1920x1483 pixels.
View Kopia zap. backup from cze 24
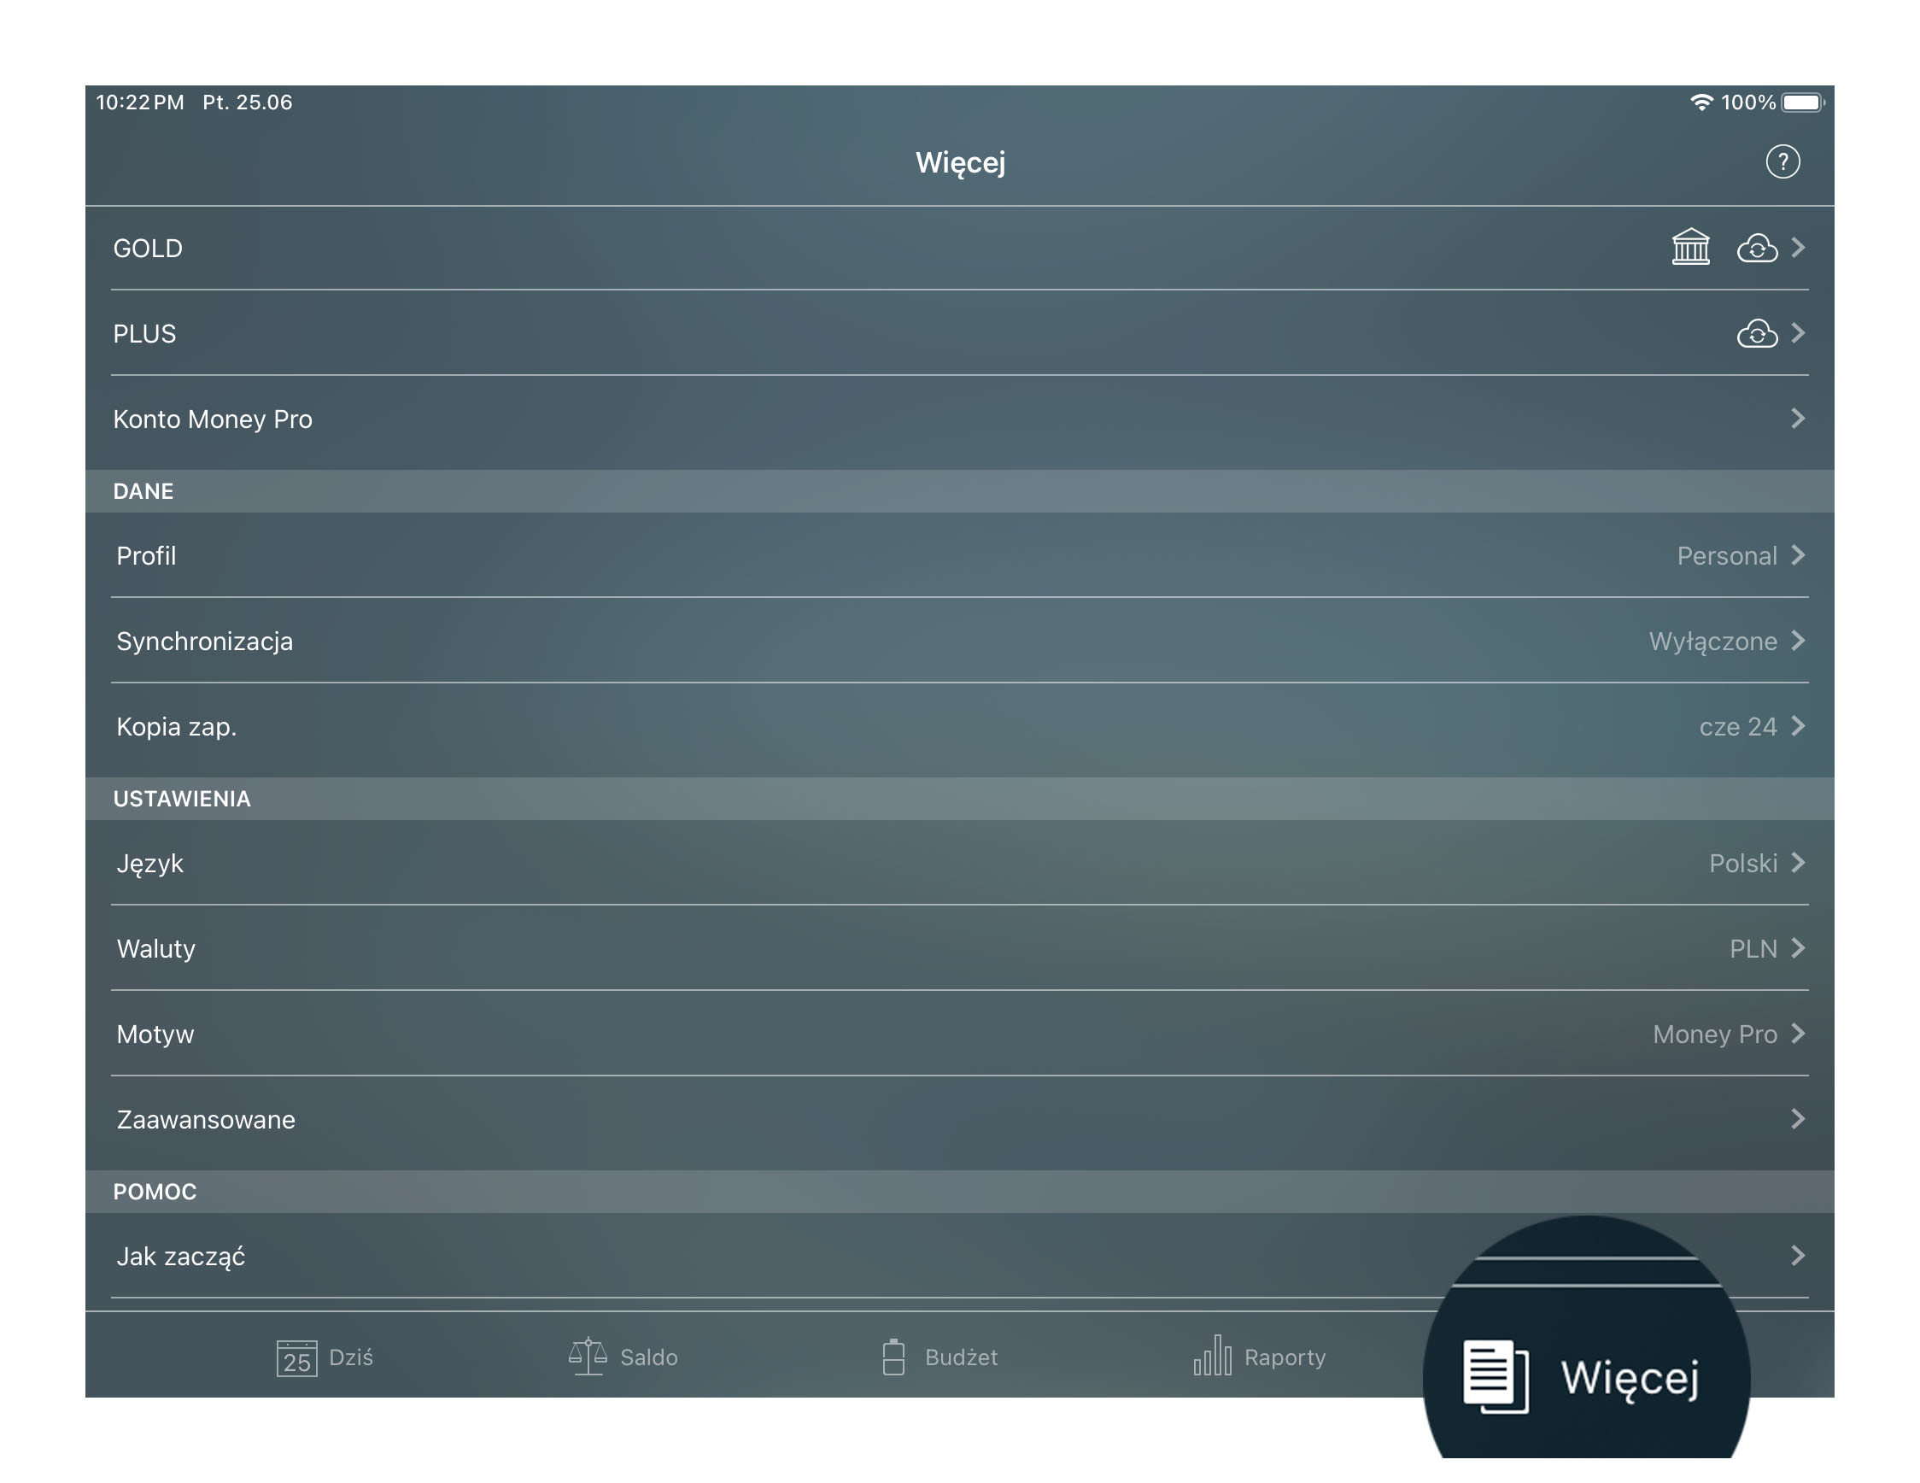961,726
